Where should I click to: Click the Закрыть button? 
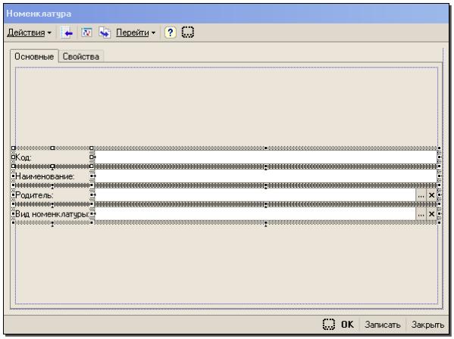[x=427, y=325]
